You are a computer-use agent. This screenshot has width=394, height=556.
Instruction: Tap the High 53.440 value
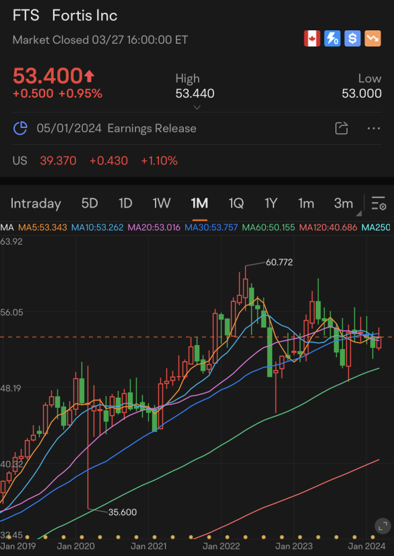coord(195,94)
